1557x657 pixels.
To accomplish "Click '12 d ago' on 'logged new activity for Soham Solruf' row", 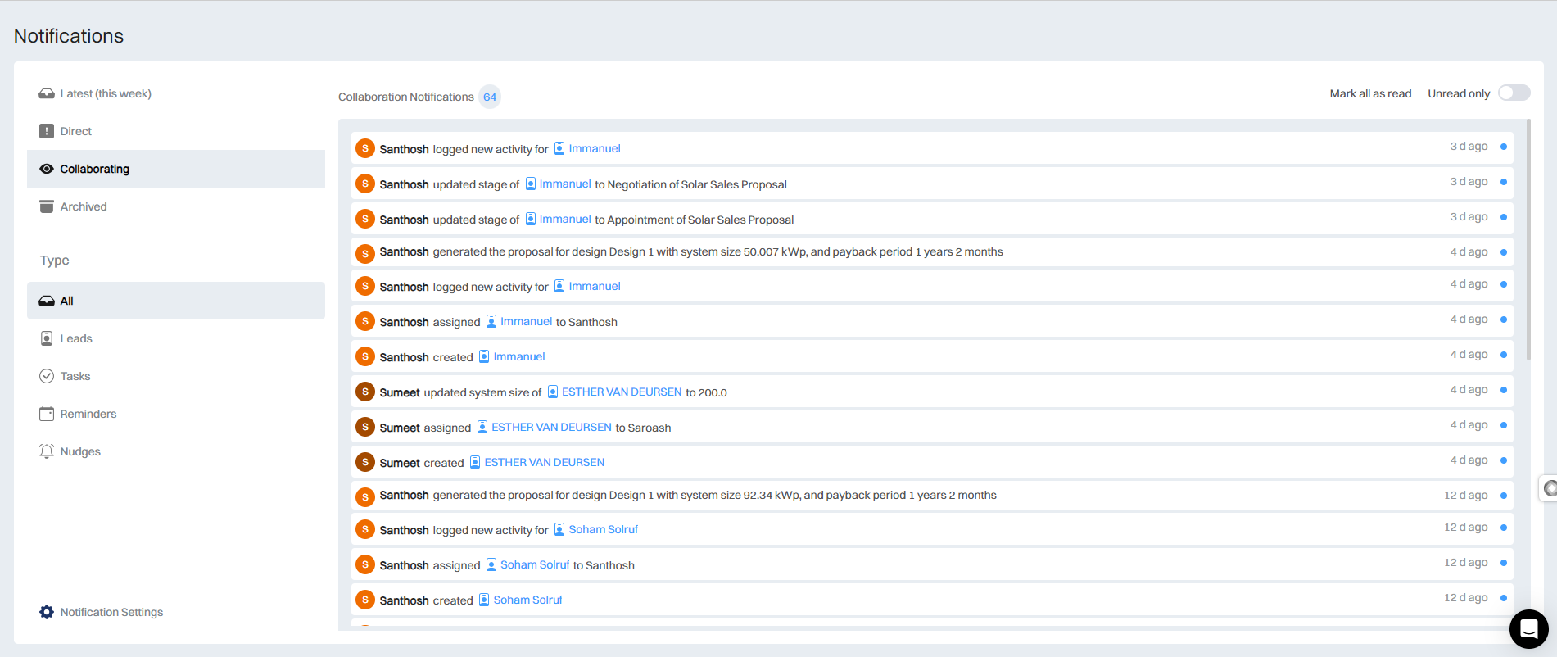I will (x=1466, y=527).
